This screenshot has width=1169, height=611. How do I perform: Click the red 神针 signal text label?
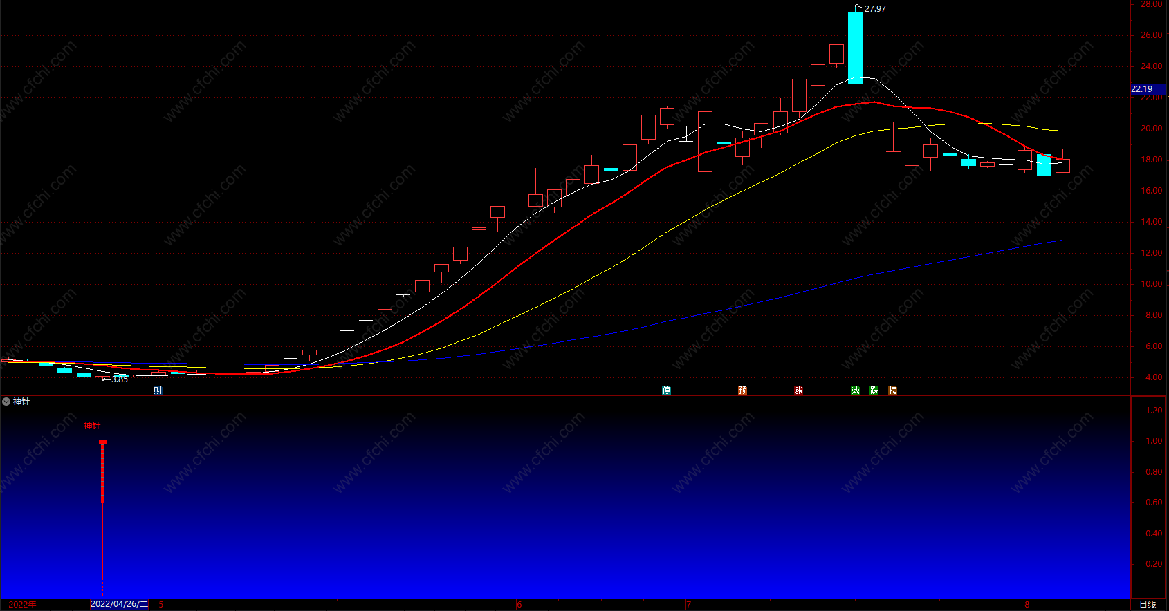[x=92, y=426]
